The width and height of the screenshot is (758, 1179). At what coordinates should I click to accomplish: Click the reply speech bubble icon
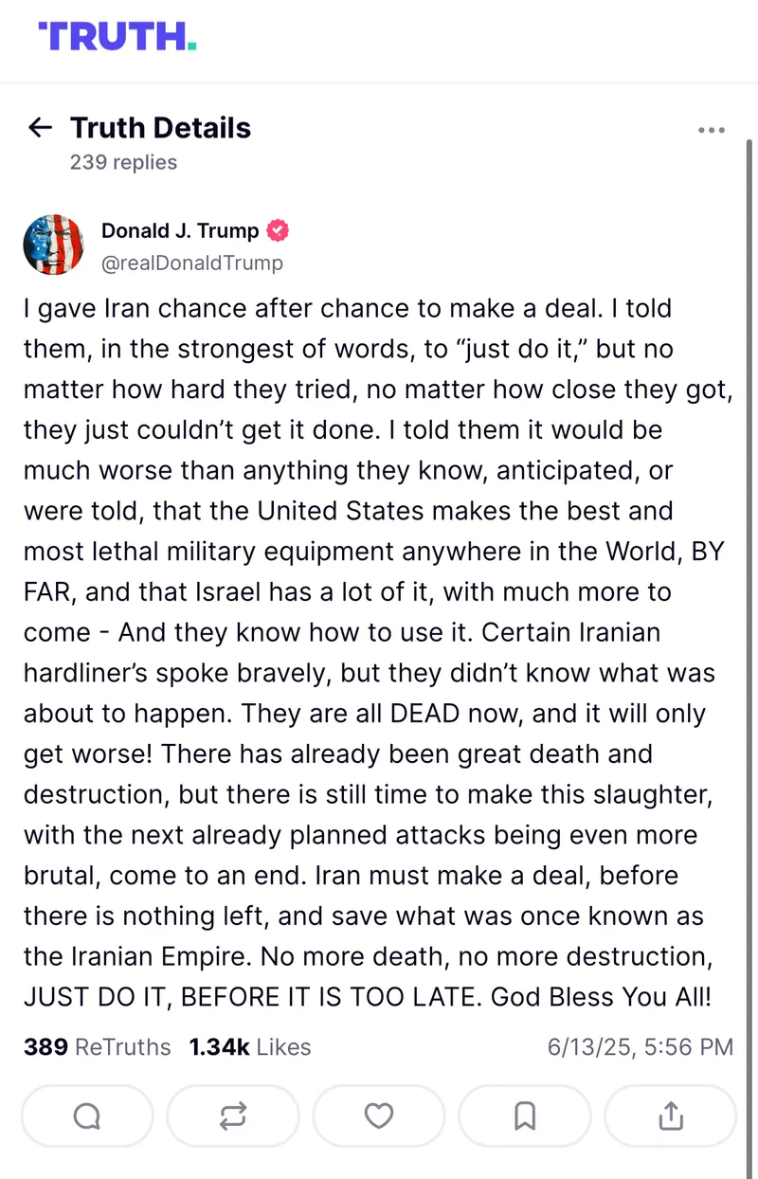87,1116
